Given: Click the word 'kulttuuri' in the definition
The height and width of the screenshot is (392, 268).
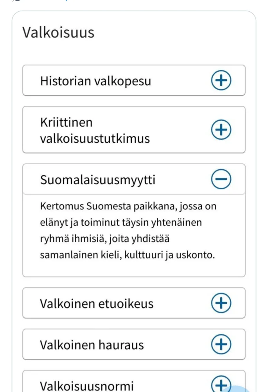Looking at the screenshot, I should (x=151, y=255).
